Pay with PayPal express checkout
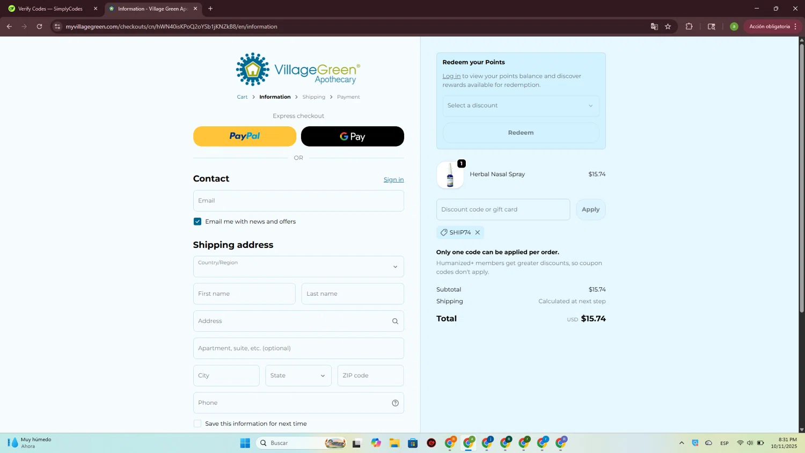The width and height of the screenshot is (805, 453). pos(245,136)
